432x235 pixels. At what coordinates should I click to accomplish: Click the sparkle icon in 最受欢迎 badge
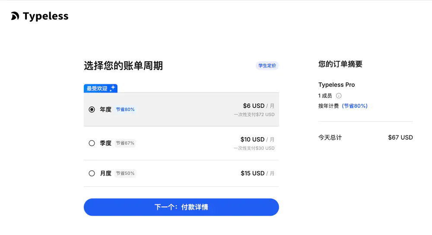[x=112, y=88]
